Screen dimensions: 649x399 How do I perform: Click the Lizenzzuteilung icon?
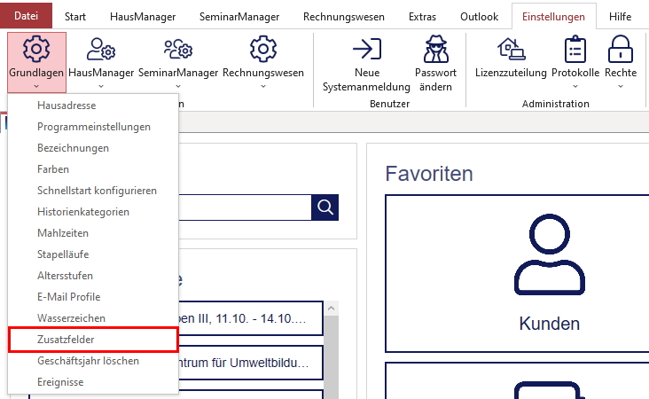511,50
